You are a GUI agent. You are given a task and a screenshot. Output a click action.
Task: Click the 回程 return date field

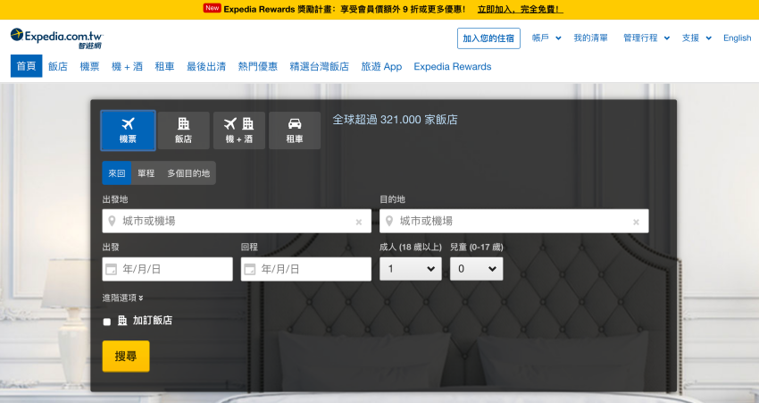coord(306,269)
